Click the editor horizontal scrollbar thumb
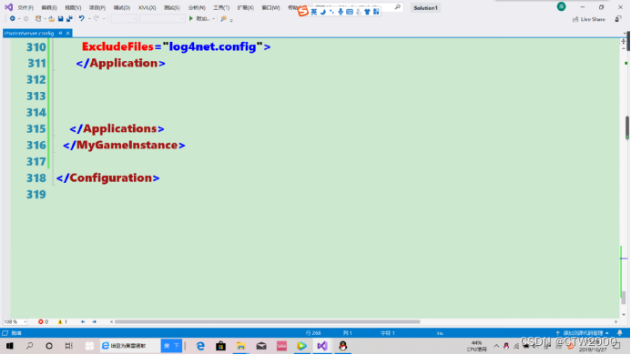Screen dimensions: 631x355 click(x=267, y=321)
